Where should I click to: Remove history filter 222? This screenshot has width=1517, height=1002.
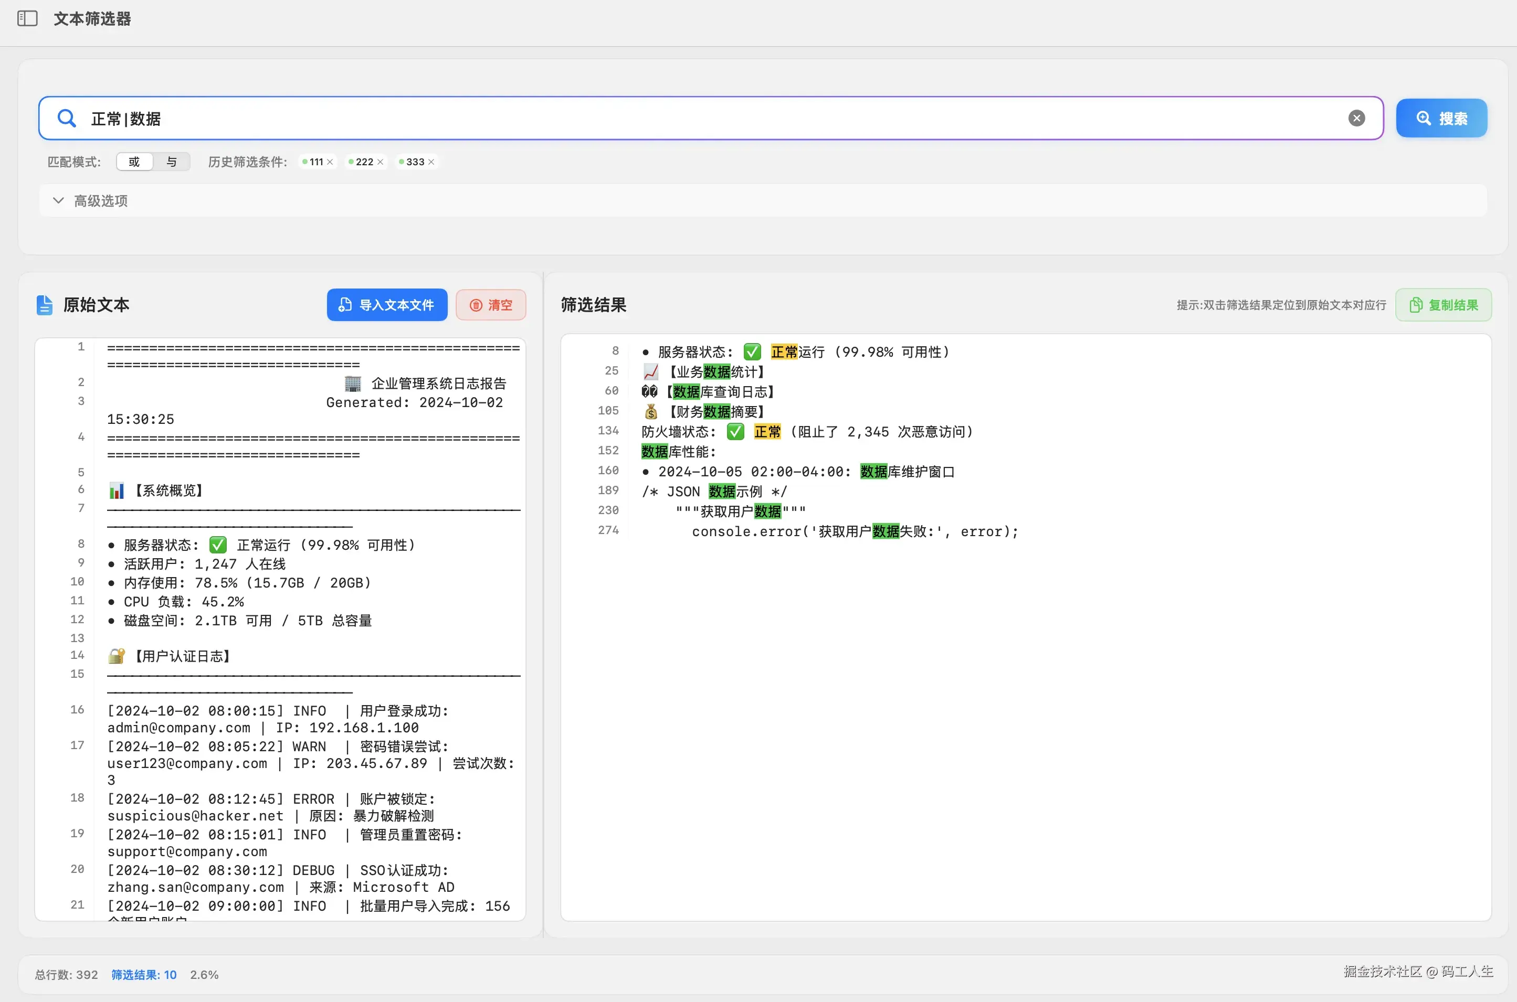(381, 162)
